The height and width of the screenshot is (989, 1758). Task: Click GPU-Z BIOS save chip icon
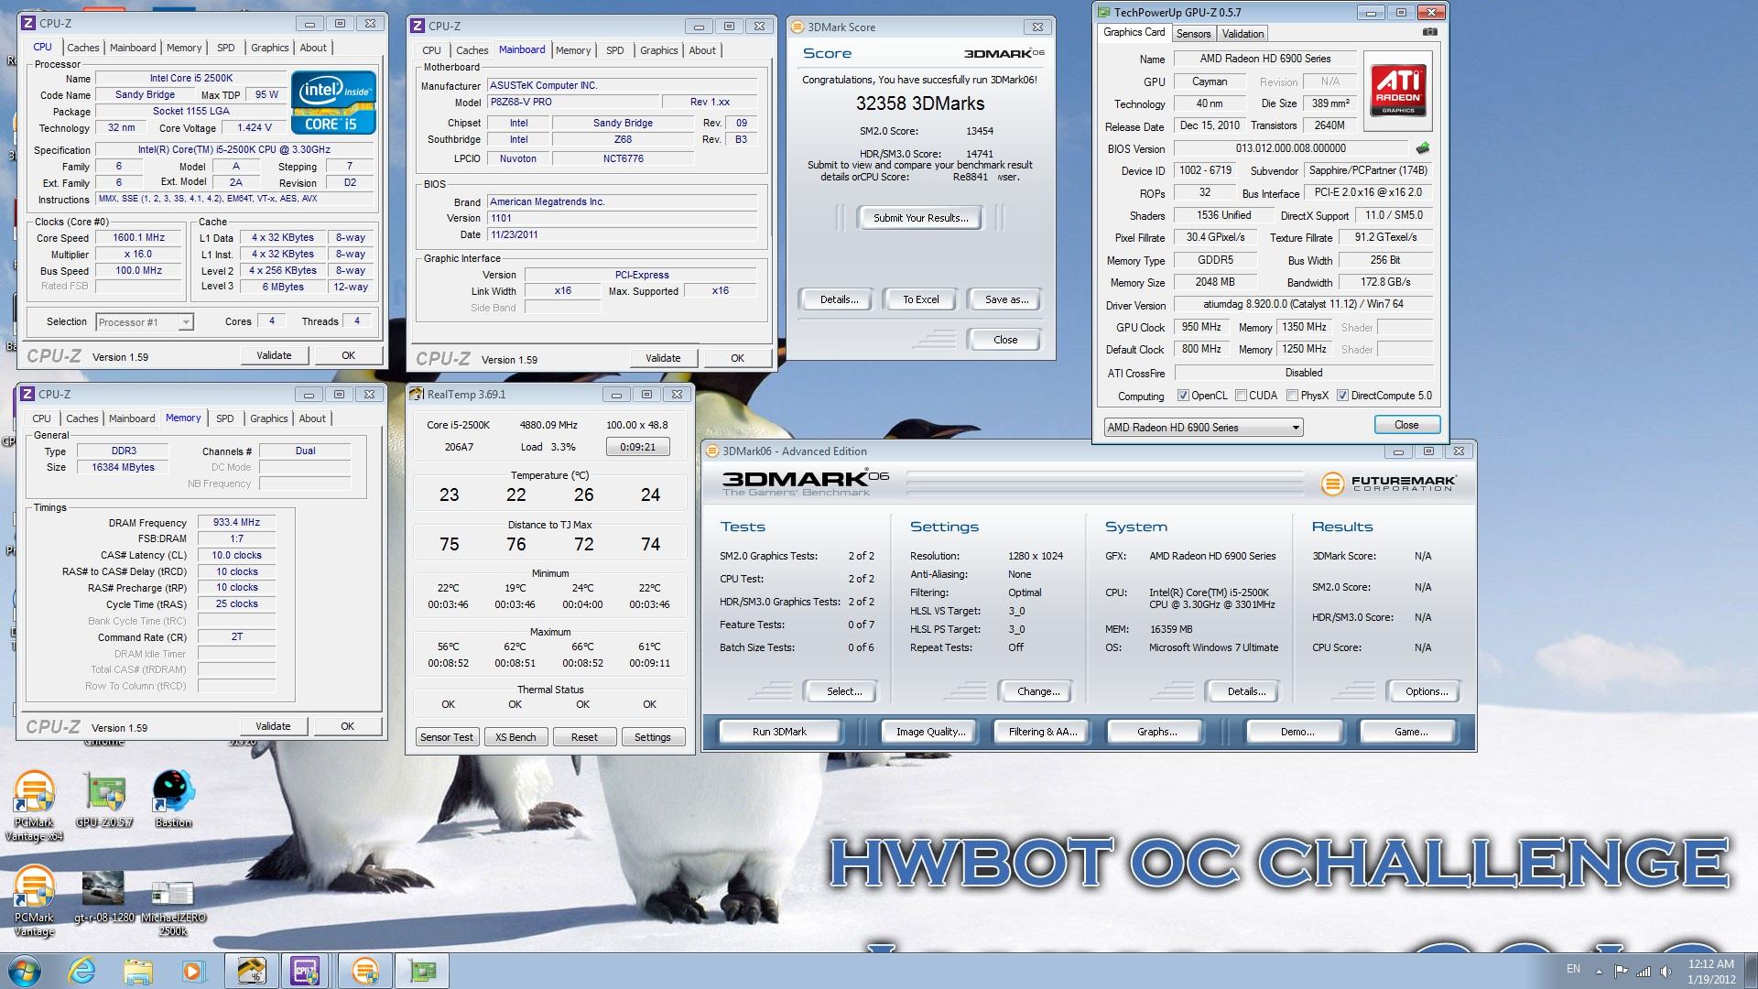point(1422,147)
